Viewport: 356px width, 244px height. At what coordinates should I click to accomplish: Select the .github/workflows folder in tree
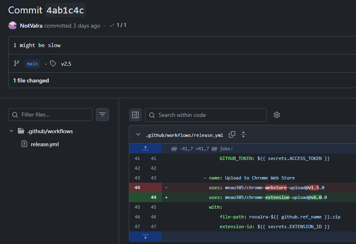50,131
